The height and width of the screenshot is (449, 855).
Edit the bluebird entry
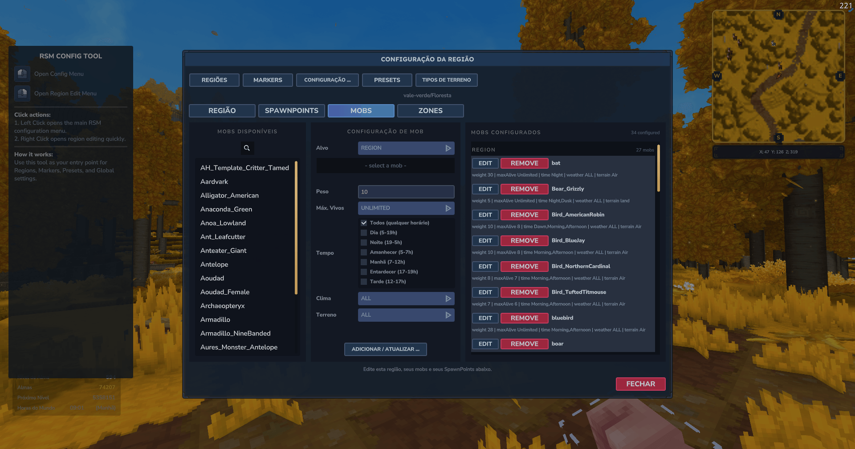485,318
